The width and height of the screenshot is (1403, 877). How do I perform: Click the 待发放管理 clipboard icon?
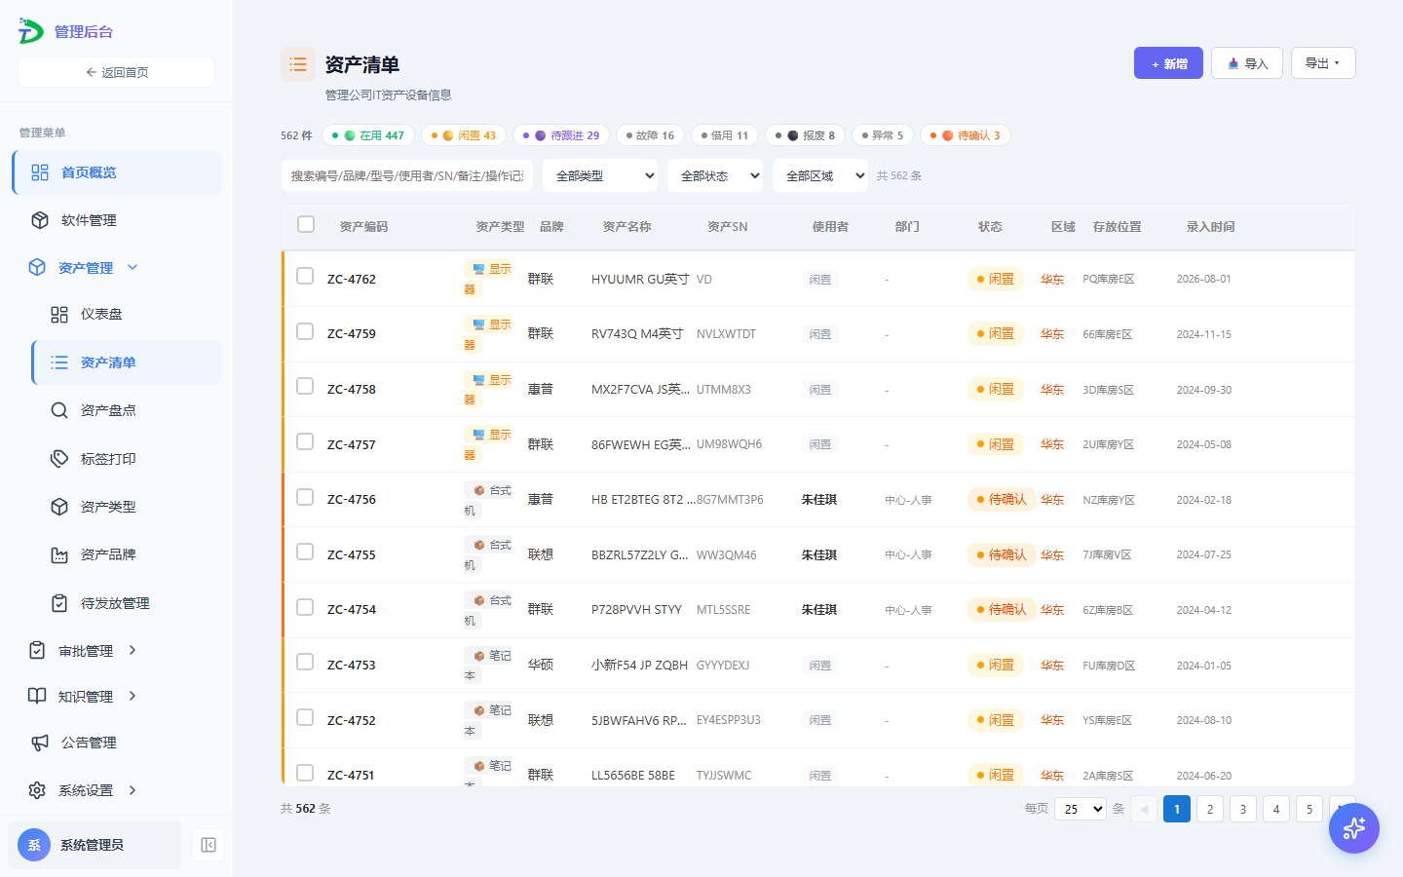click(x=59, y=603)
